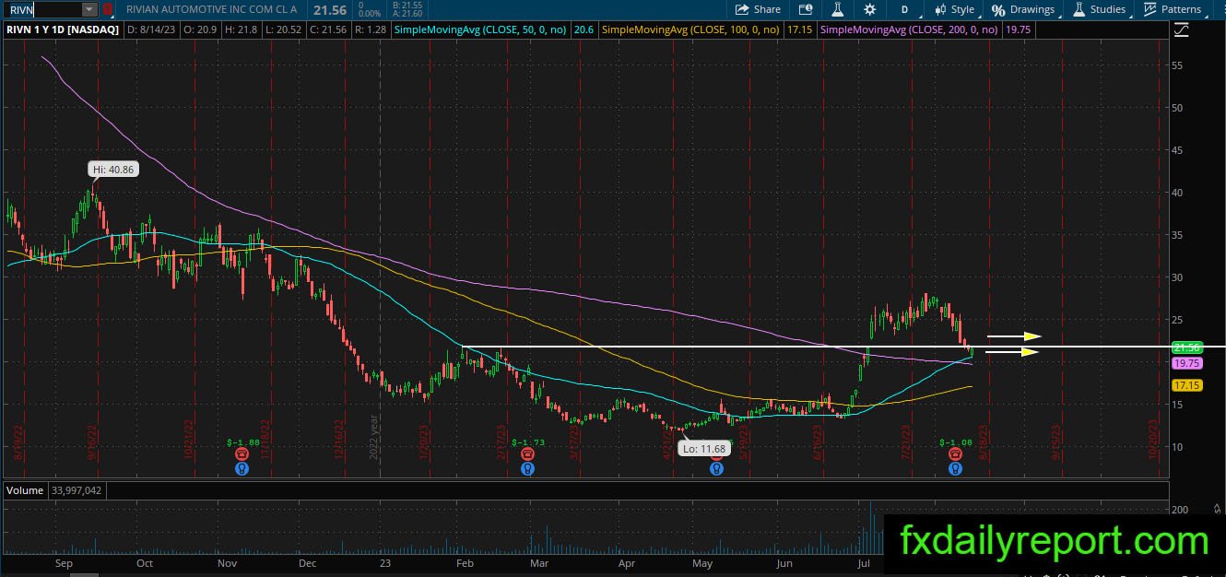Click the red icon beside the symbol dropdown
Screen dimensions: 1226x577
point(107,9)
